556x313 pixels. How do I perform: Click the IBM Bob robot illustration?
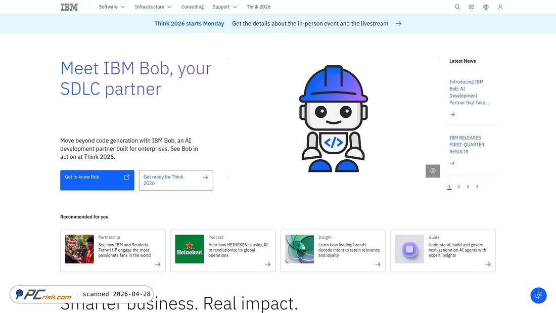pos(333,119)
